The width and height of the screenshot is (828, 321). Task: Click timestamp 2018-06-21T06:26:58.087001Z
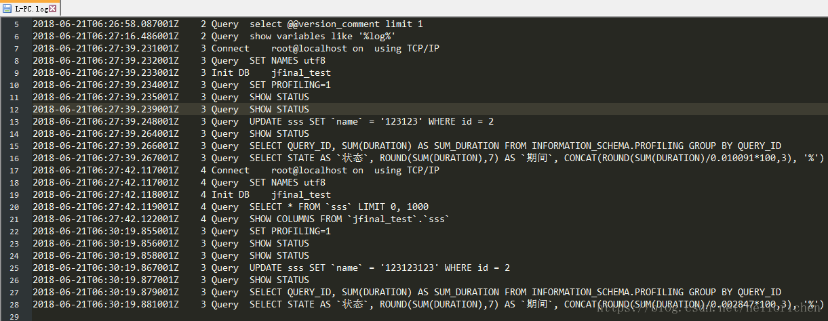click(106, 24)
